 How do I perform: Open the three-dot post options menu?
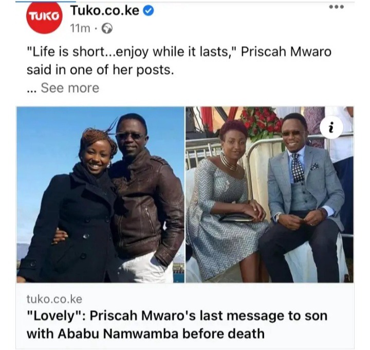(337, 7)
